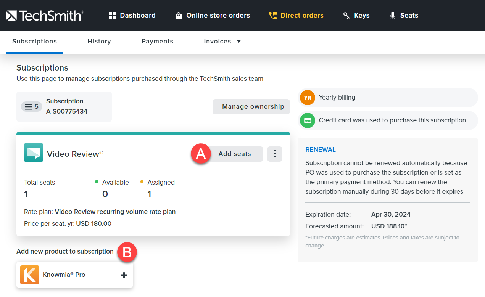Screen dimensions: 485x297
Task: Click the Video Review product icon
Action: (33, 154)
